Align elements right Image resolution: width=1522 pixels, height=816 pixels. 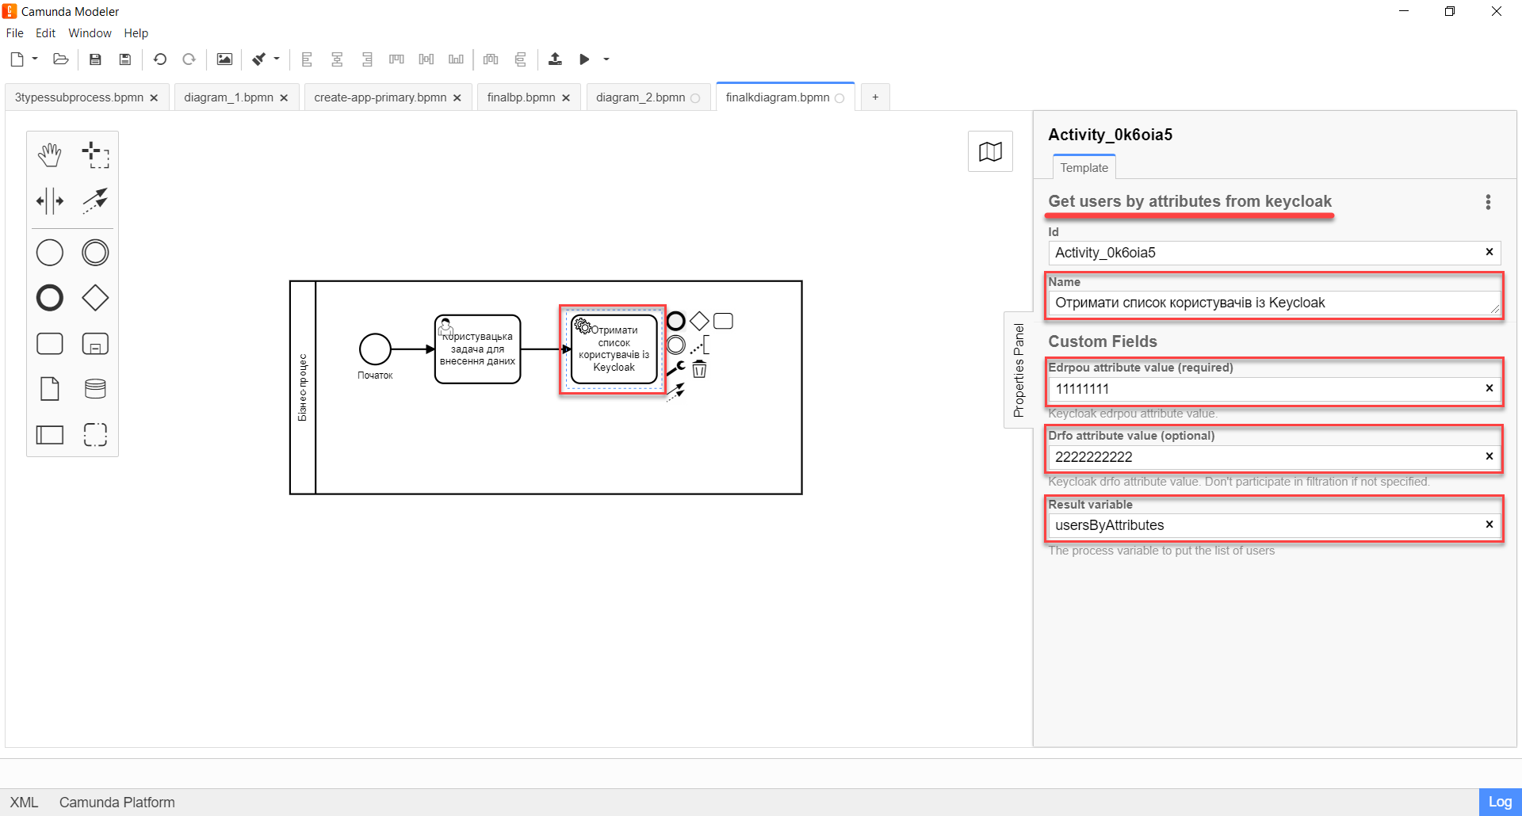click(x=367, y=59)
